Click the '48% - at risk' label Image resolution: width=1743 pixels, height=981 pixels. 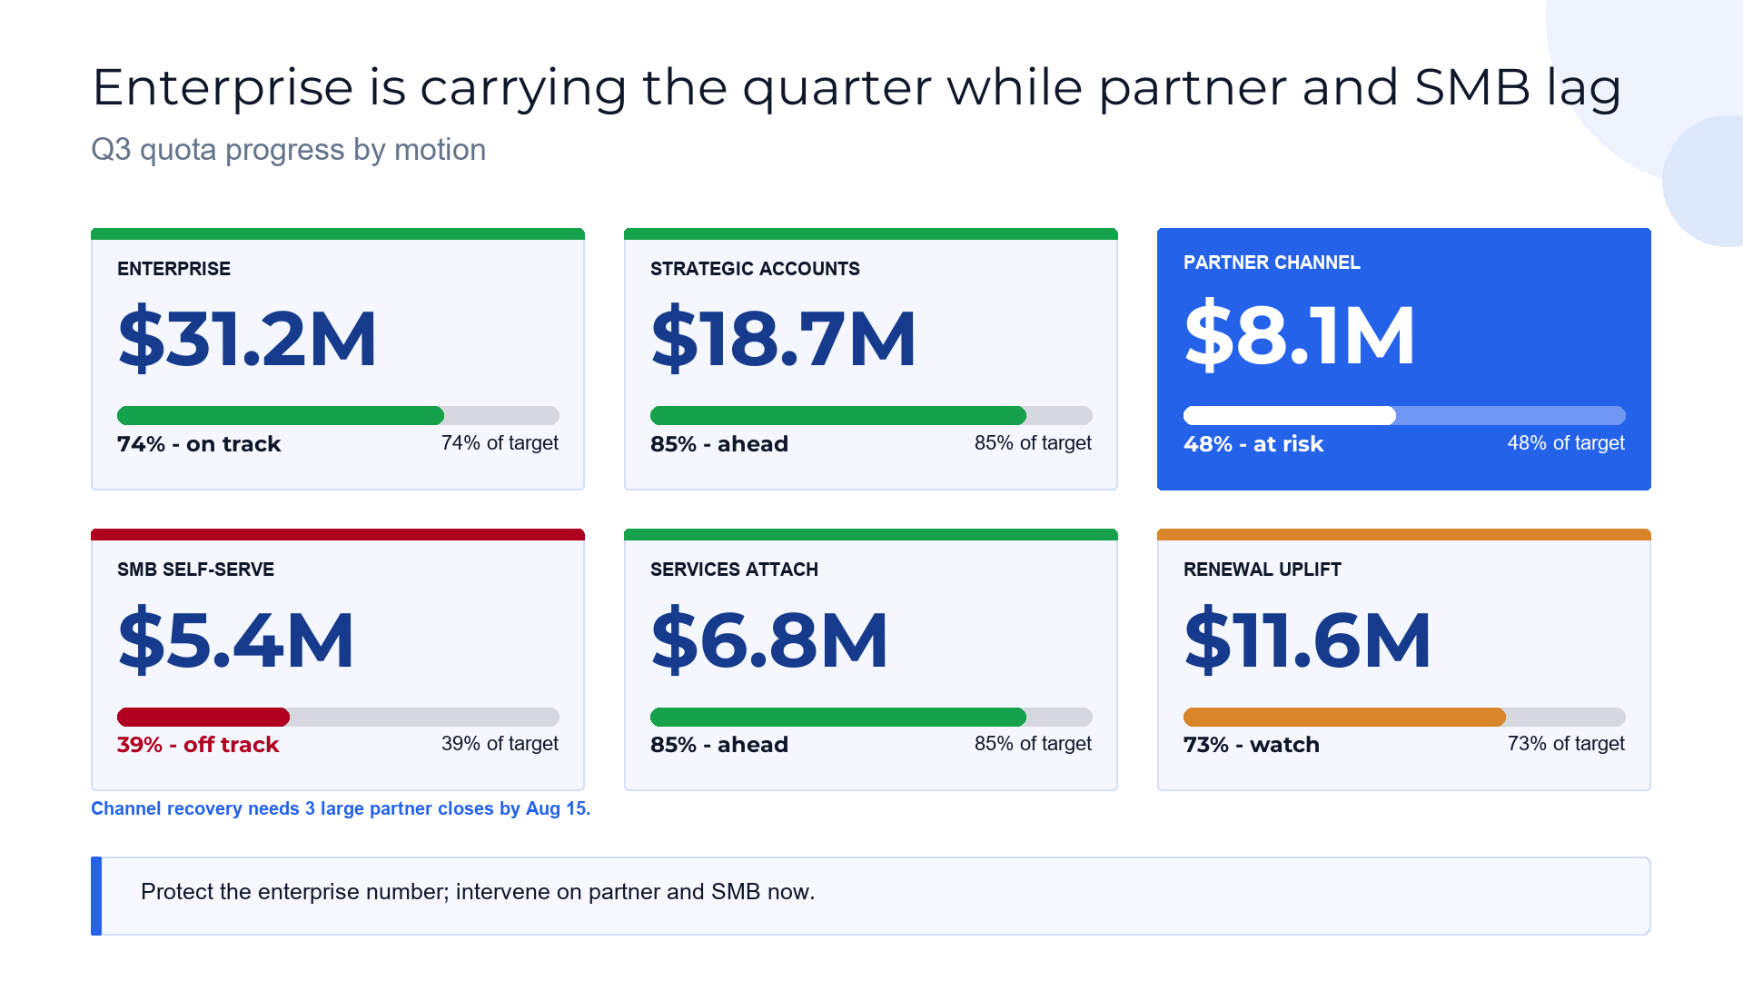pyautogui.click(x=1253, y=444)
